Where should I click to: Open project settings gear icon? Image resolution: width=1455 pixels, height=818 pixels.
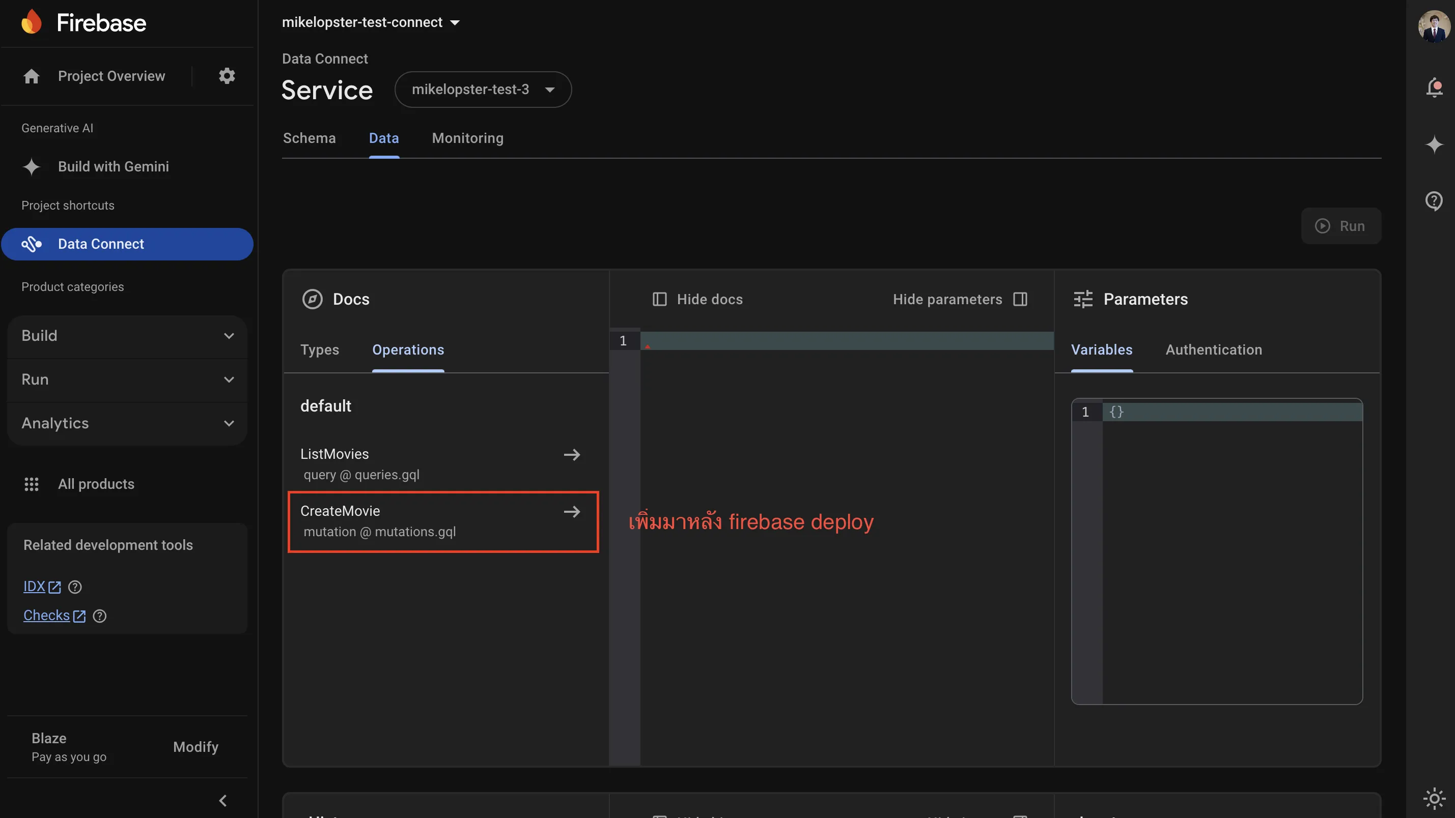[x=227, y=76]
